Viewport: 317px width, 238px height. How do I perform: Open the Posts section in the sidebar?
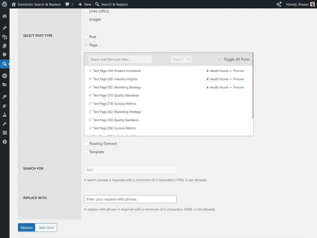pos(5,28)
